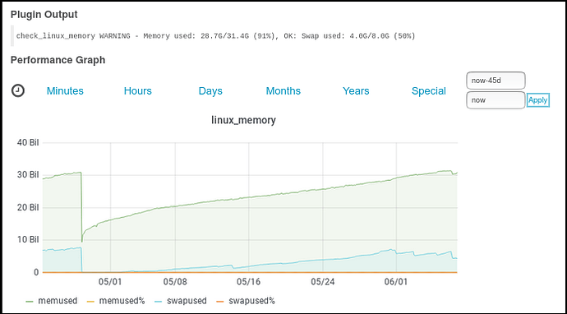Click the 06/01 x-axis label
Viewport: 567px width, 314px height.
(x=396, y=282)
